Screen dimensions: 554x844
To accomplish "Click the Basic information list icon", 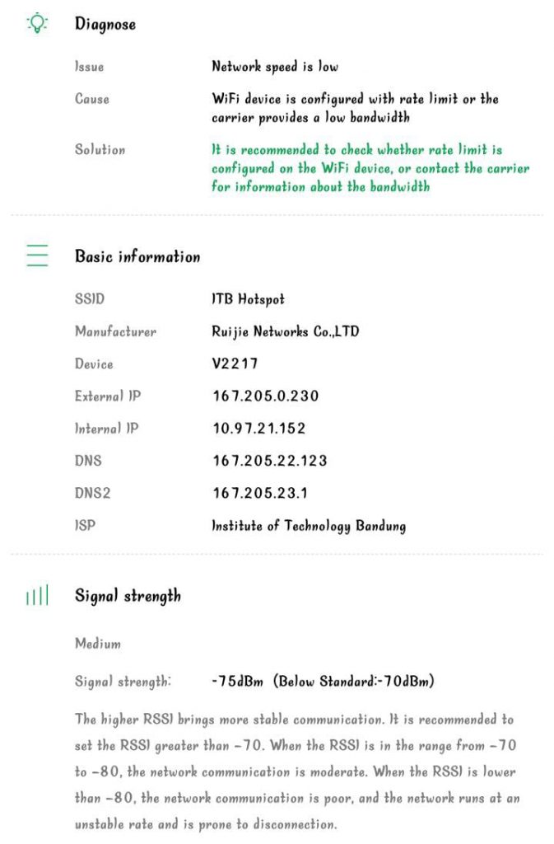I will coord(37,256).
